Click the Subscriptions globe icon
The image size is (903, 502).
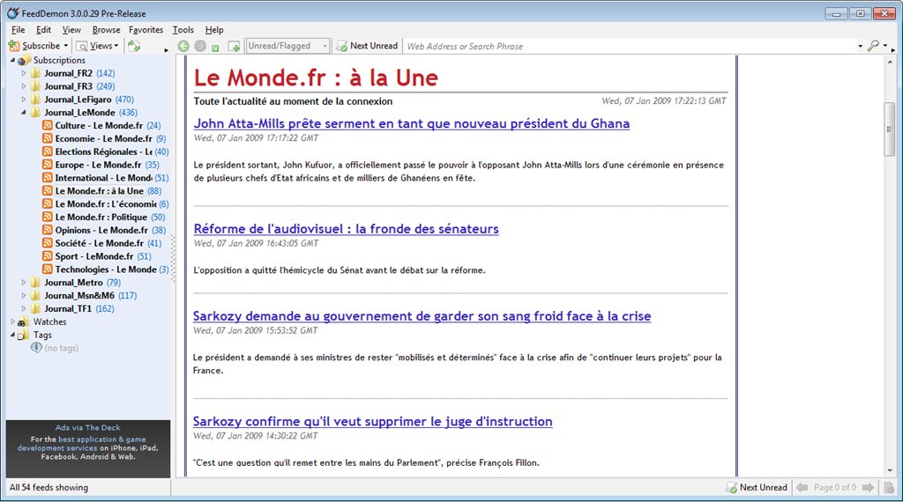[23, 61]
